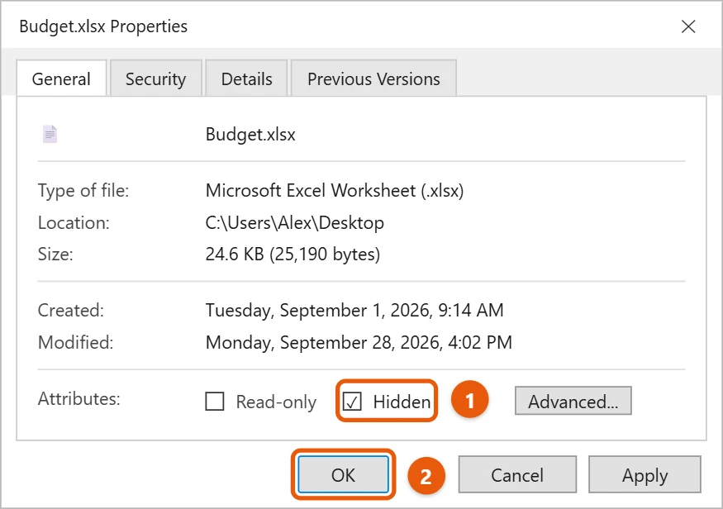Go to the Previous Versions tab

tap(373, 78)
